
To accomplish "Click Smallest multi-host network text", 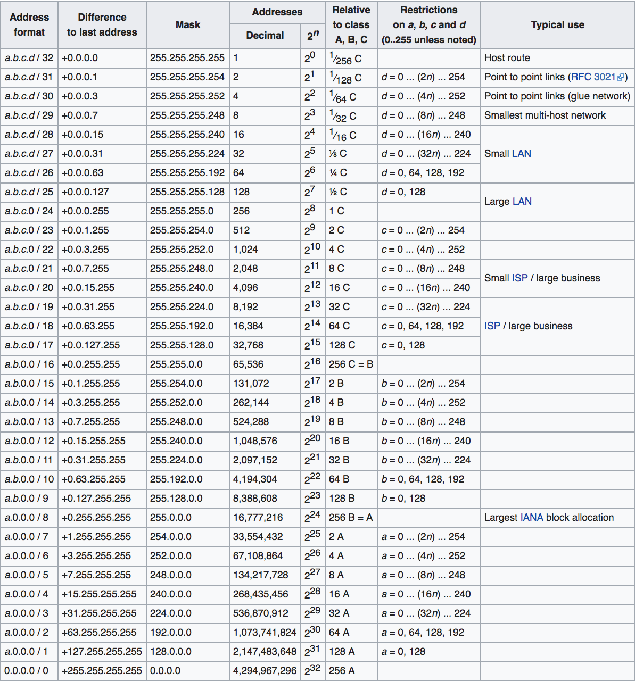I will click(x=545, y=115).
